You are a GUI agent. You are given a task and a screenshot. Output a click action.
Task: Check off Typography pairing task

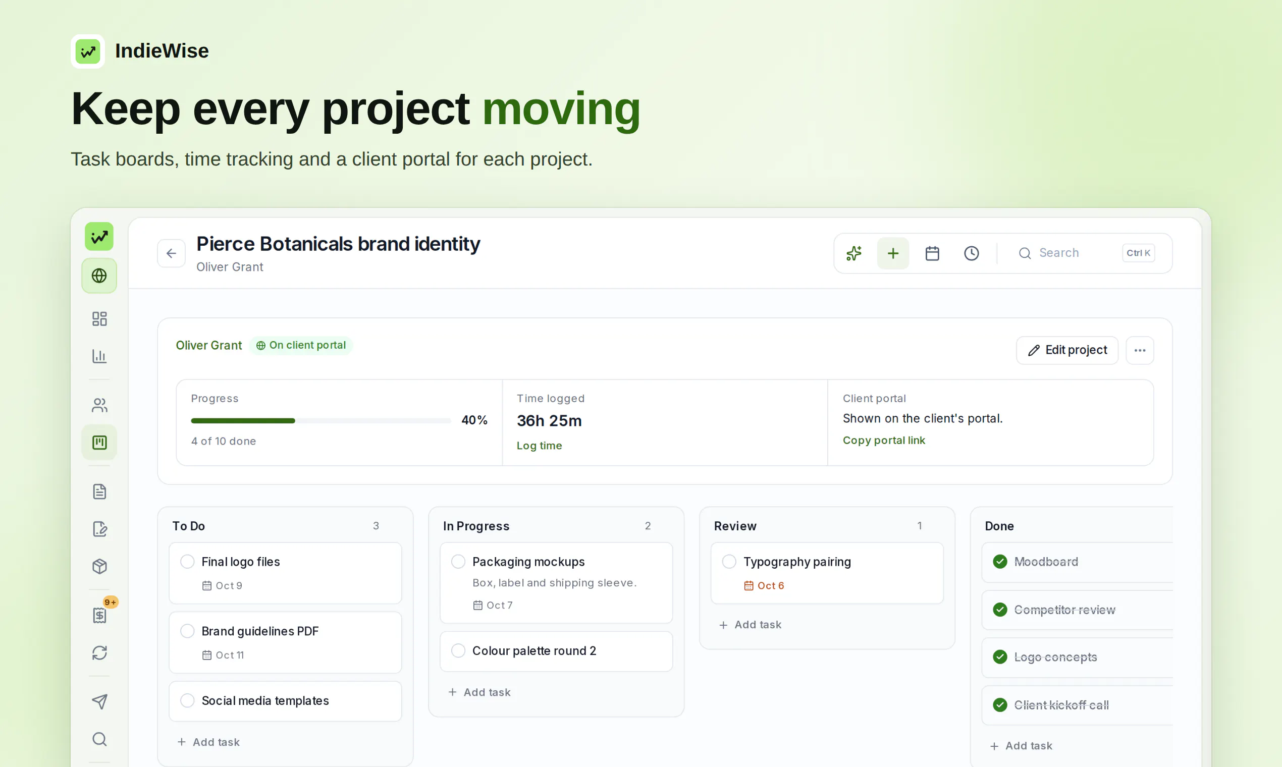[x=729, y=561]
